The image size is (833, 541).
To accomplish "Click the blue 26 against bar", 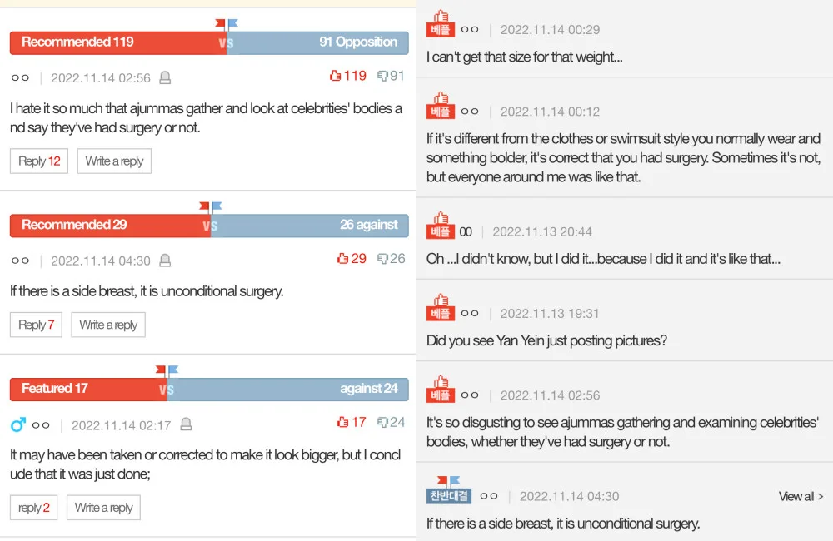I will [310, 225].
